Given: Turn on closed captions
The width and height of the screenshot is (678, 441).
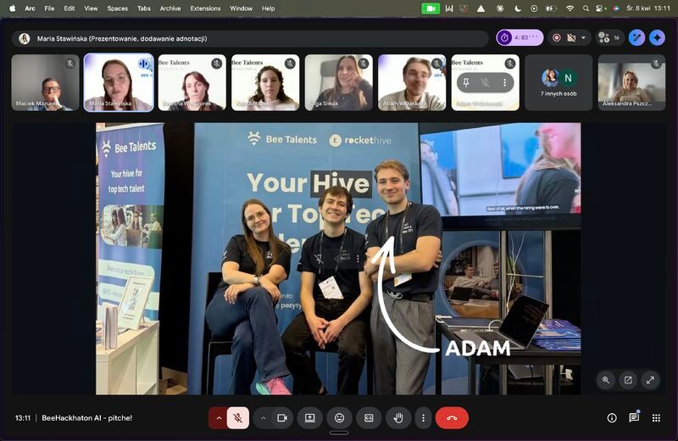Looking at the screenshot, I should coord(369,417).
